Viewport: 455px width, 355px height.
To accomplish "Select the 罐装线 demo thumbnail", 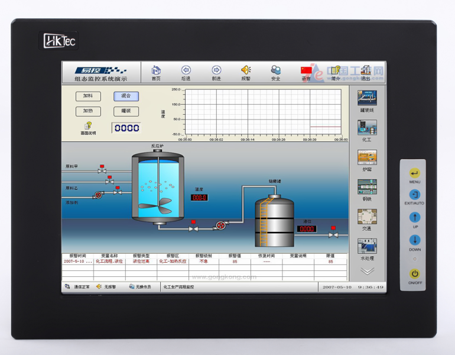I will (x=367, y=98).
